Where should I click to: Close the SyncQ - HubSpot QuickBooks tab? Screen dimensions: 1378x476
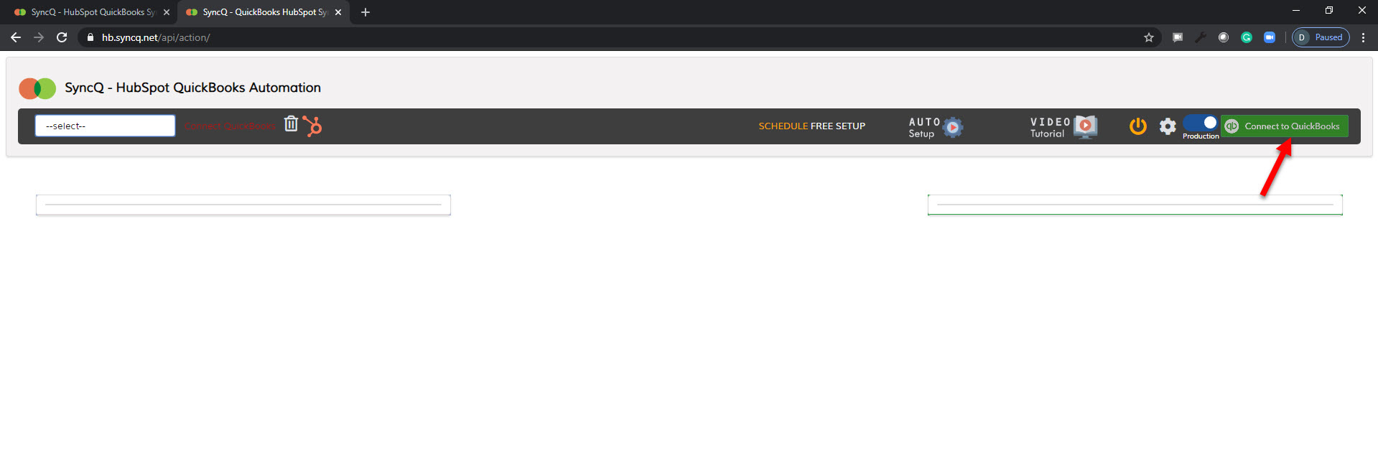tap(167, 12)
